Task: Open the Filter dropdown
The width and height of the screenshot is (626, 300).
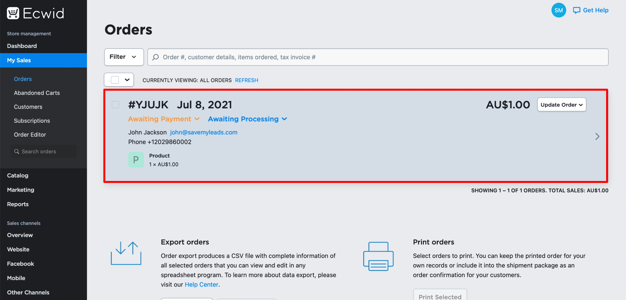Action: click(x=124, y=57)
